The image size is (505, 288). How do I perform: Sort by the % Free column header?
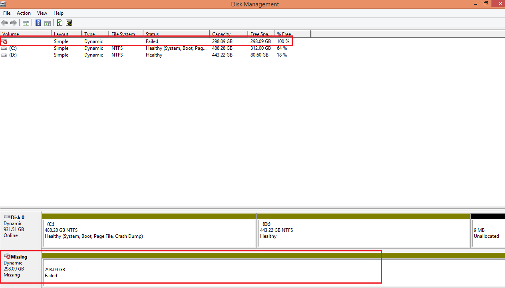click(x=292, y=34)
